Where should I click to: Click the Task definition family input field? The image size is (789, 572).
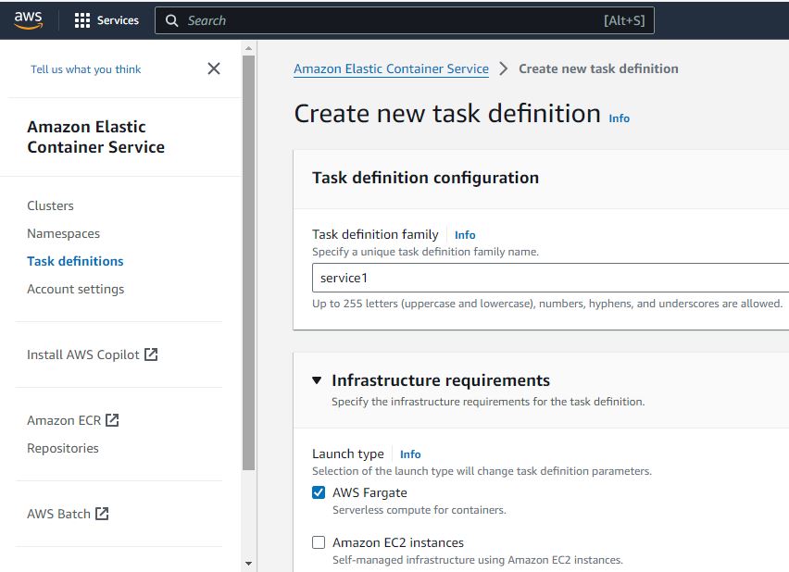[x=550, y=278]
